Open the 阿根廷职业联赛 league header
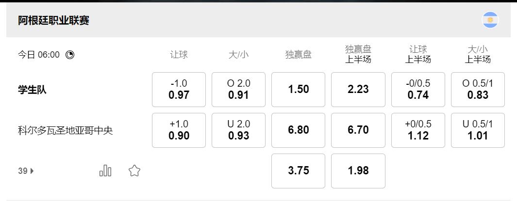This screenshot has height=201, width=517. (x=54, y=20)
